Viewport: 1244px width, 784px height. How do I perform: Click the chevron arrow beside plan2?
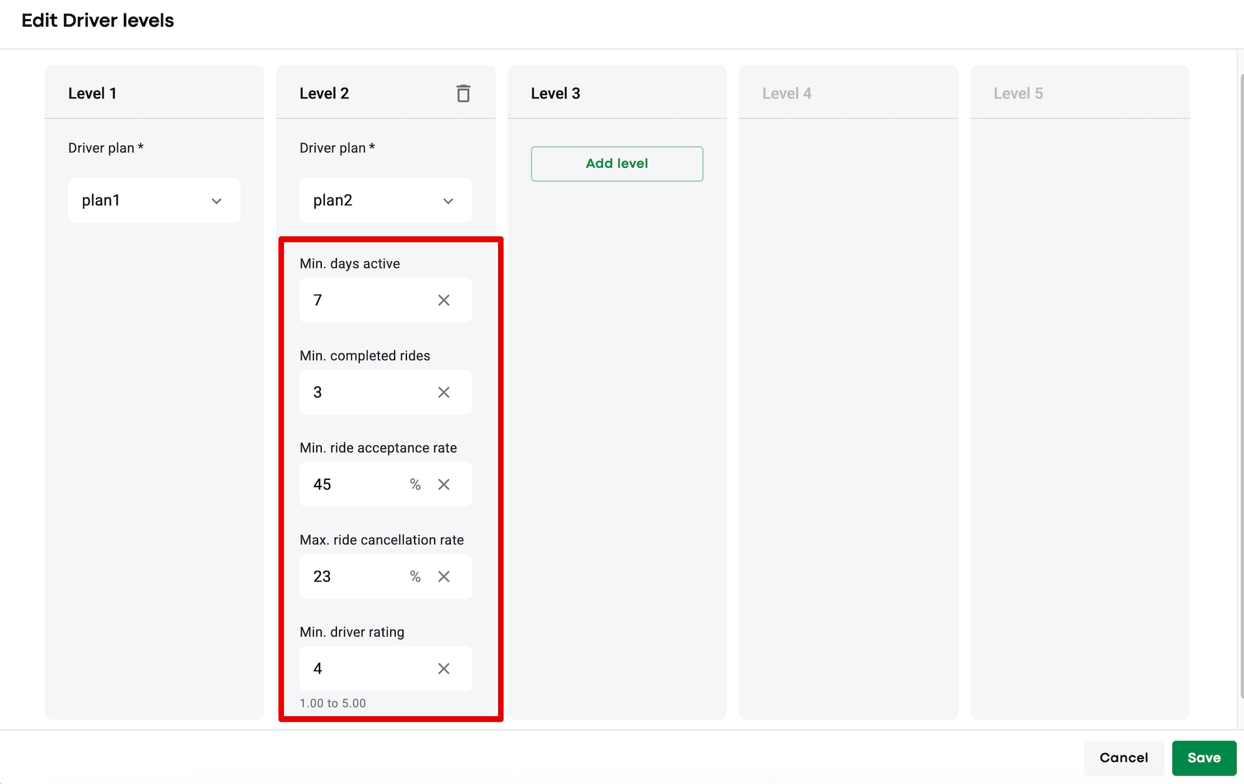click(448, 201)
